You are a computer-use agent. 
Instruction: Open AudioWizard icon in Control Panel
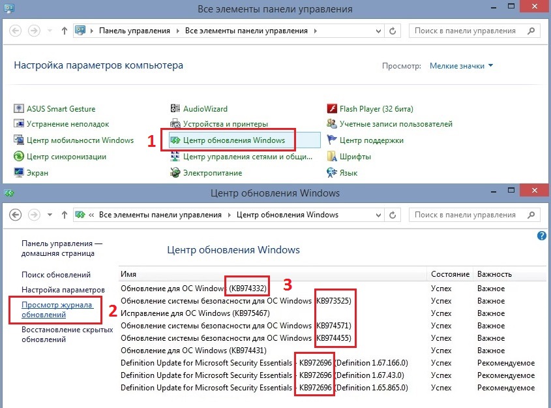[175, 108]
